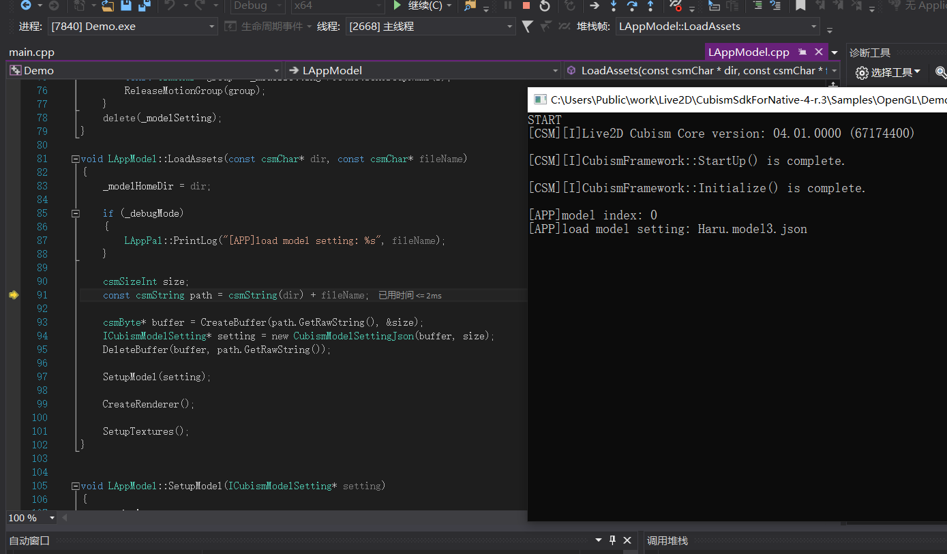
Task: Navigate backward with the blue arrow
Action: pos(26,6)
